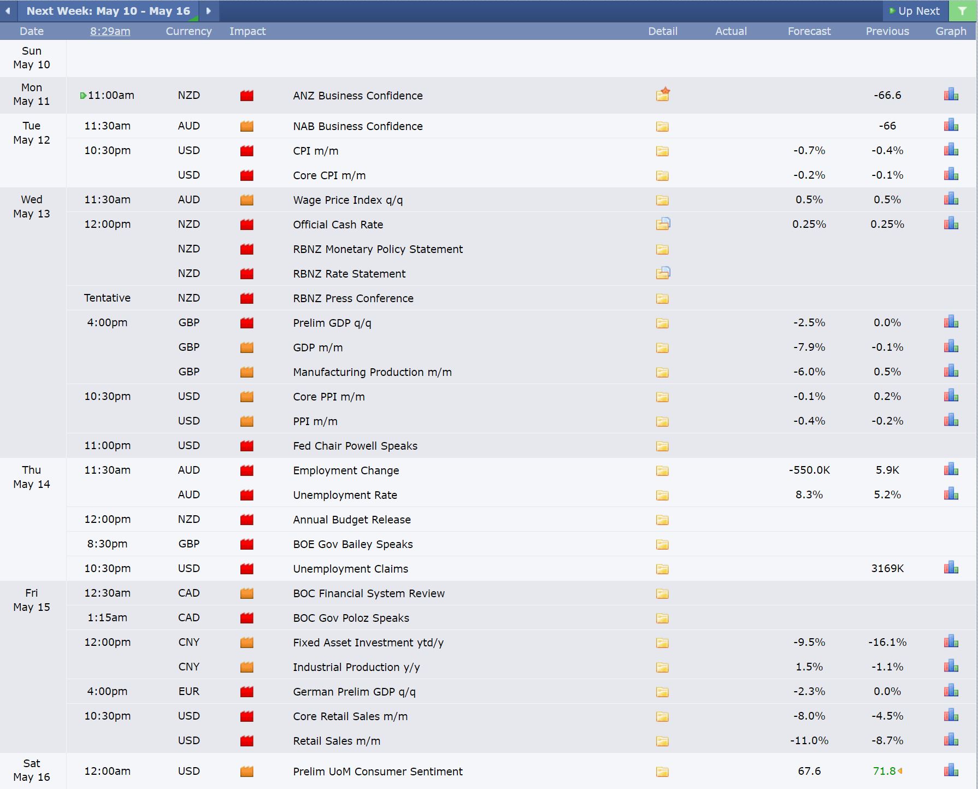978x789 pixels.
Task: Open detail for BOE Gov Bailey Speaks
Action: pos(662,544)
